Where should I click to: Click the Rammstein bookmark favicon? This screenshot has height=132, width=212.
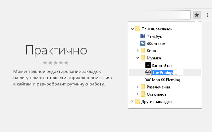tap(148, 65)
